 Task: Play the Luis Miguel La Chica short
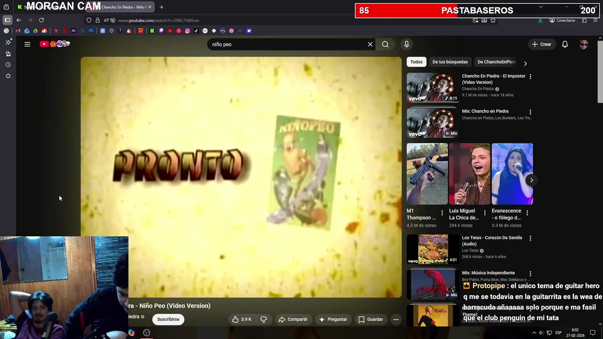470,174
